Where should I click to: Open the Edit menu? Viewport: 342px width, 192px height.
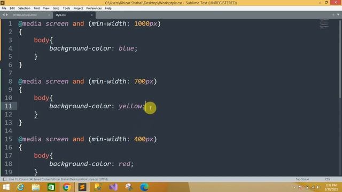tap(12, 9)
